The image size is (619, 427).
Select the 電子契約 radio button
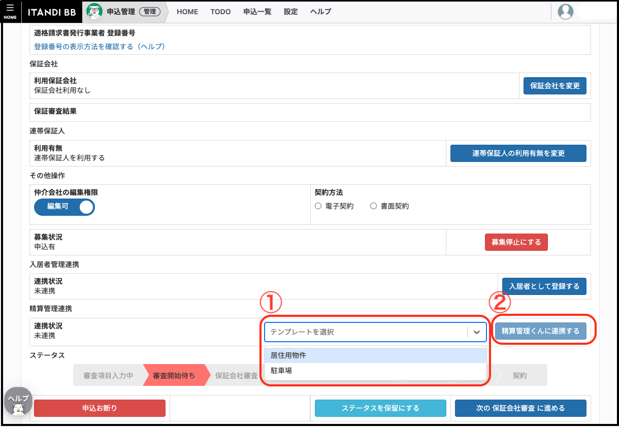(x=318, y=206)
